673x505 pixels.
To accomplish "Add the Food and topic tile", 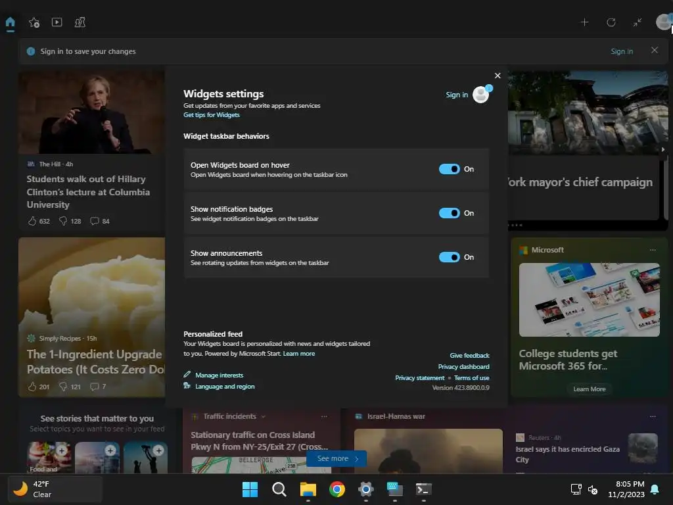I will point(62,450).
